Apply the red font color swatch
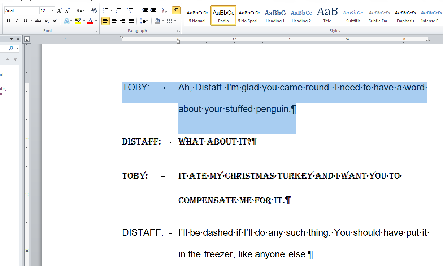The width and height of the screenshot is (443, 266). point(90,21)
